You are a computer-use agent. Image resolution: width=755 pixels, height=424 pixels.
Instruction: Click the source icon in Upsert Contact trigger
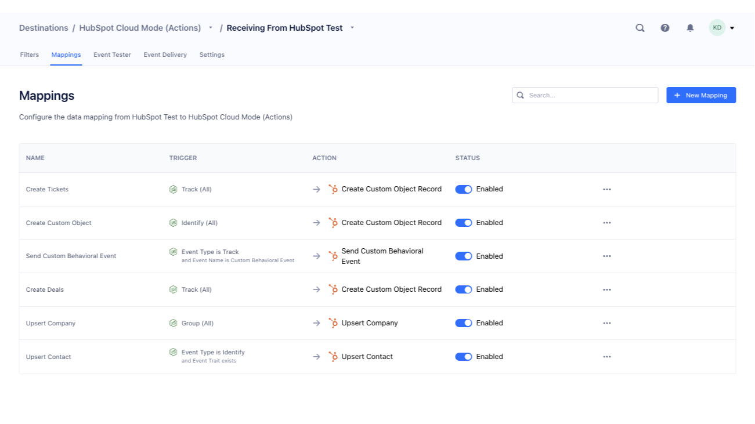click(x=173, y=352)
